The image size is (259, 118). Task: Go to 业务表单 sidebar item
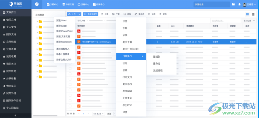coord(16,49)
